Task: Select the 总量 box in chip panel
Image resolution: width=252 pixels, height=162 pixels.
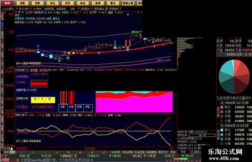Action: (x=63, y=108)
